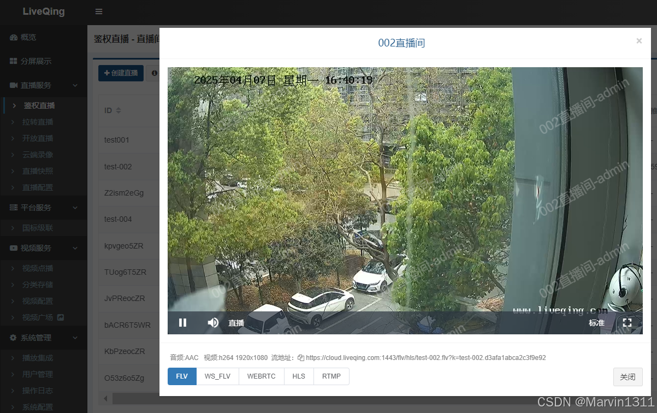Image resolution: width=657 pixels, height=413 pixels.
Task: Open 播放集成 in the sidebar
Action: (44, 358)
